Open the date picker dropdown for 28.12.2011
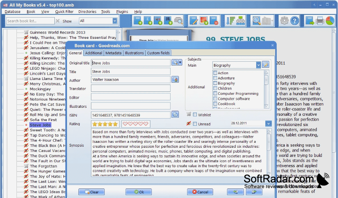Viewport: 338px width, 198px height. click(268, 123)
